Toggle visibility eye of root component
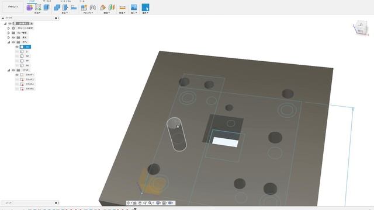 (x=10, y=23)
